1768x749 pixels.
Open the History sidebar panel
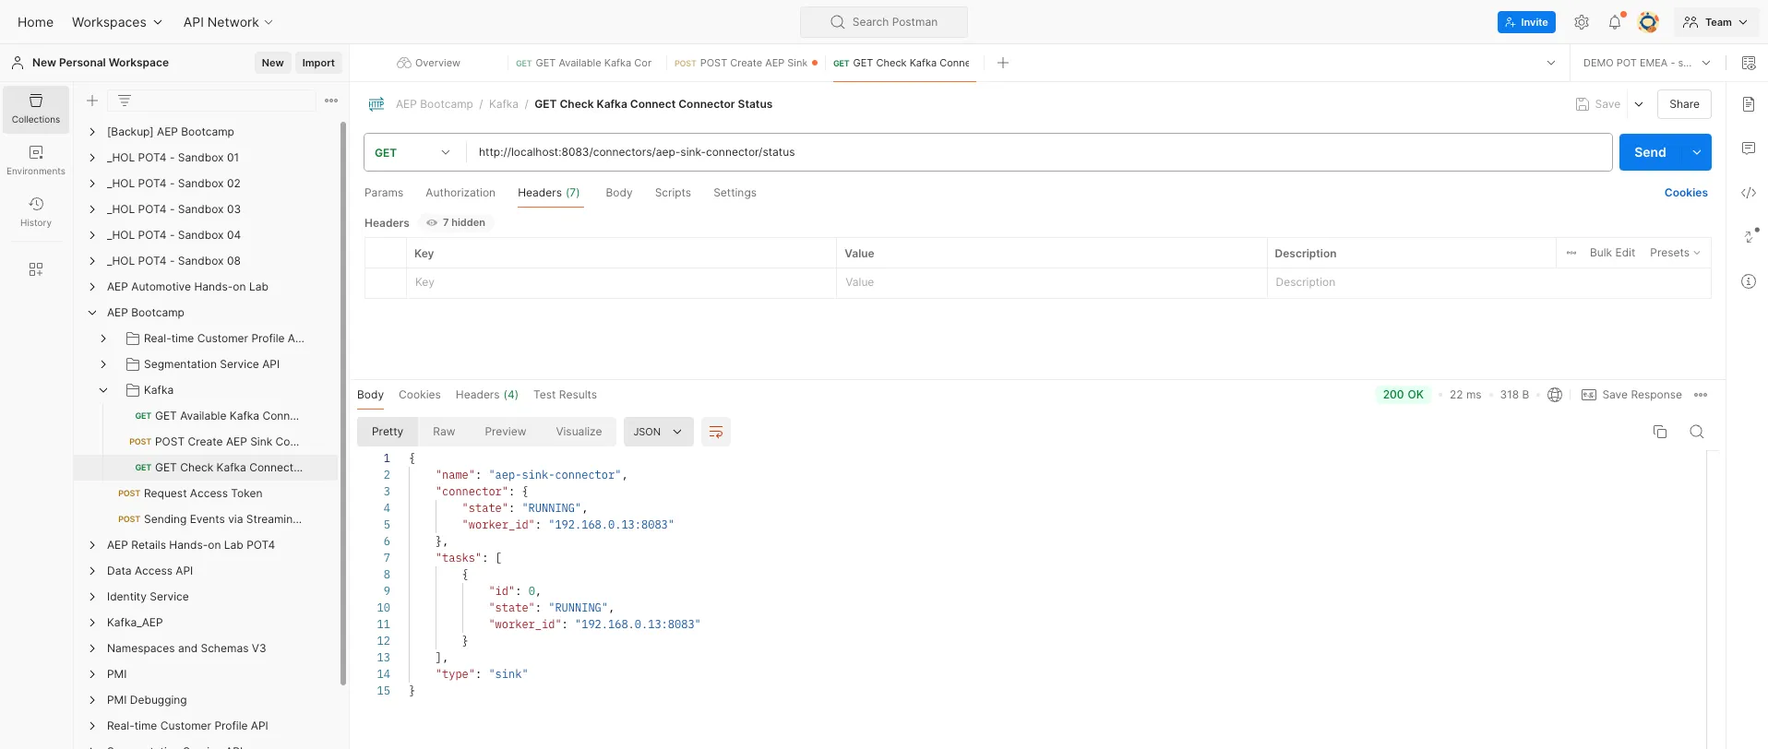(x=36, y=212)
